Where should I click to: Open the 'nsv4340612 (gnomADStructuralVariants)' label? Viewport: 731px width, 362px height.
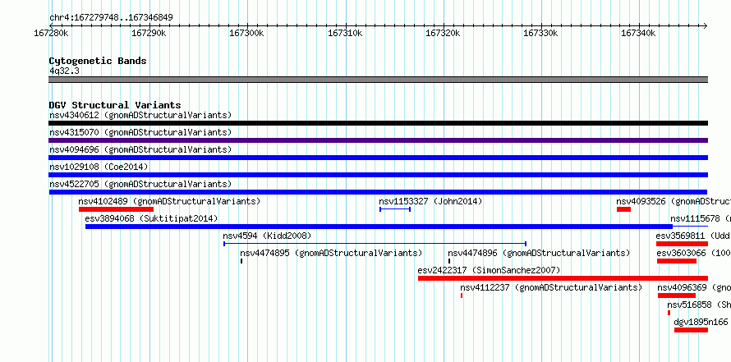[x=140, y=115]
